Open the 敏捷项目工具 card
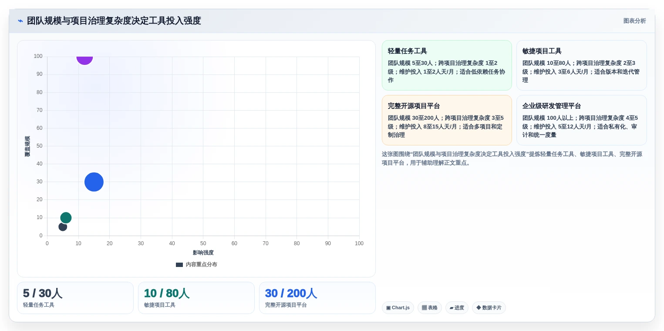 [581, 65]
